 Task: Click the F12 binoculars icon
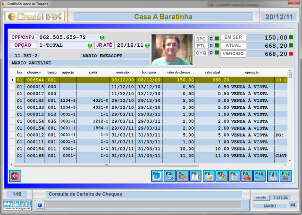285,176
